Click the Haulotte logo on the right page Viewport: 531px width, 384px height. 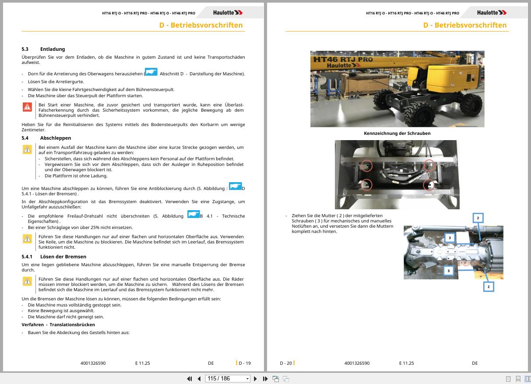(x=492, y=13)
